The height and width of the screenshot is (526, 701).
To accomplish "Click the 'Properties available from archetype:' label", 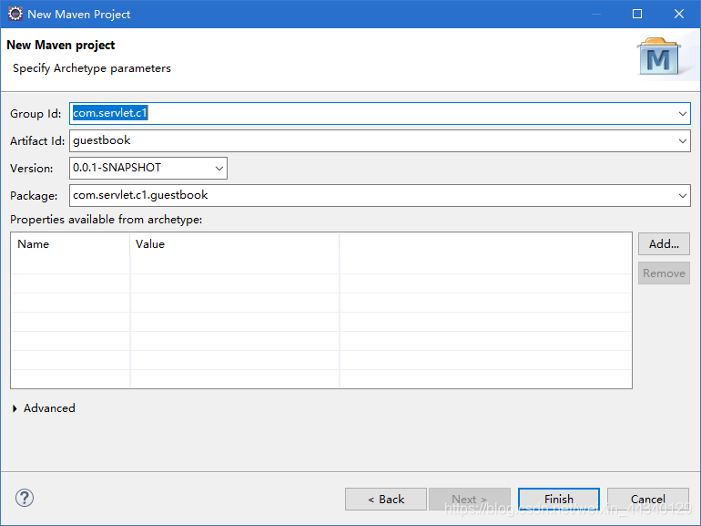I will coord(107,220).
